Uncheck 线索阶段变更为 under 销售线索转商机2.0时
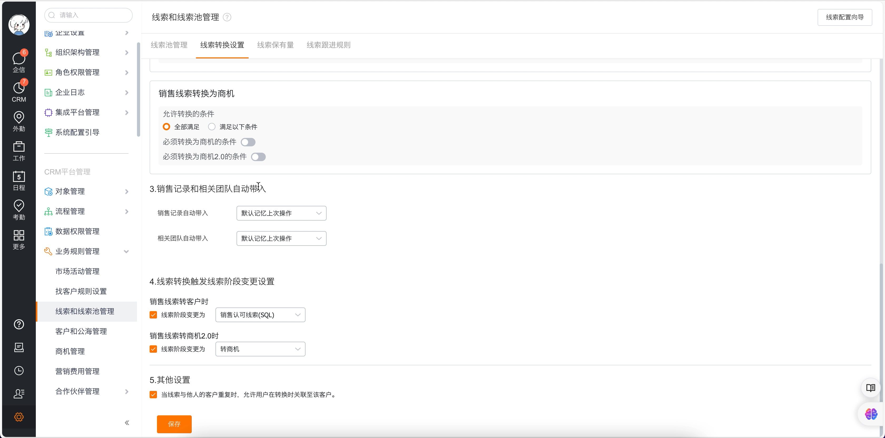885x438 pixels. pyautogui.click(x=153, y=349)
